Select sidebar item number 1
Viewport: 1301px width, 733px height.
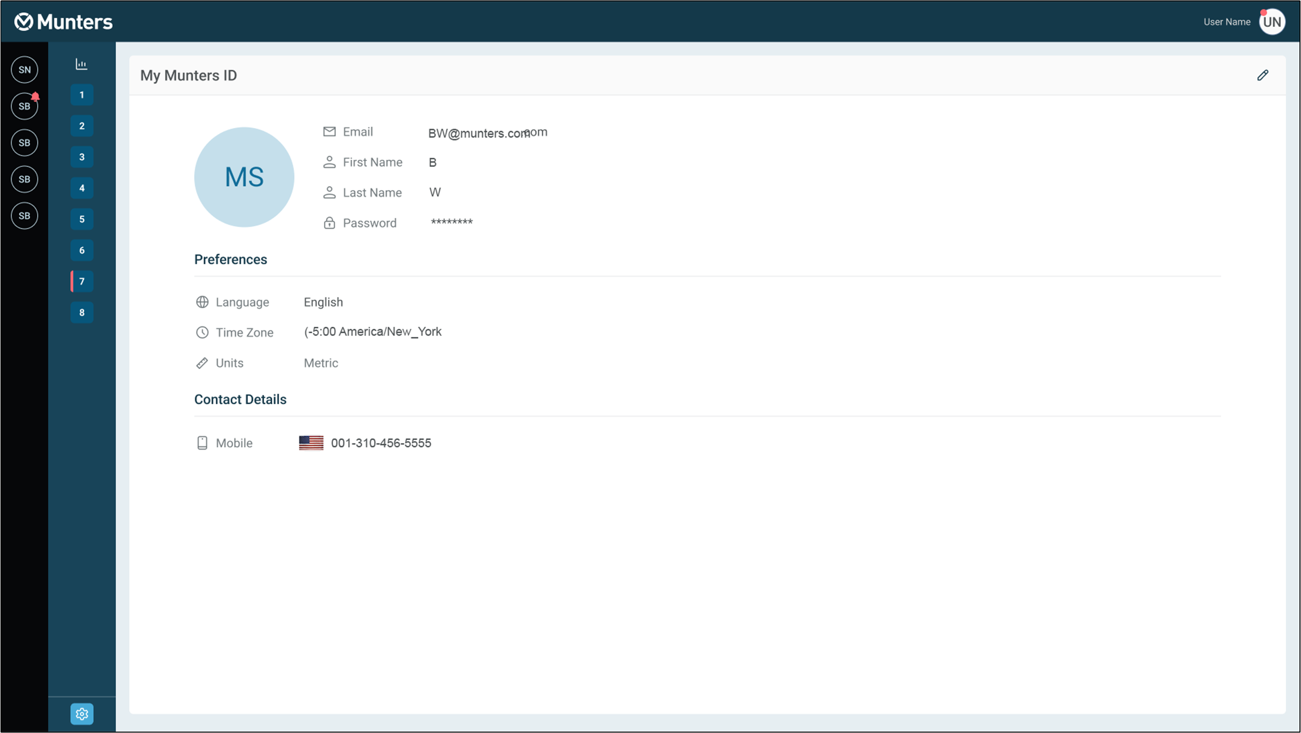coord(82,95)
